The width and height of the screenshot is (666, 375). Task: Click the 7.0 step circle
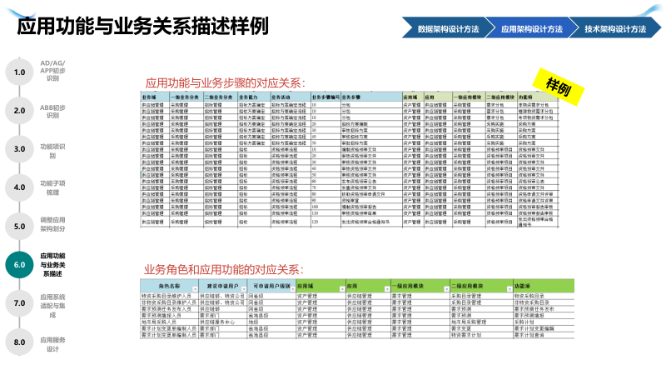pos(19,303)
